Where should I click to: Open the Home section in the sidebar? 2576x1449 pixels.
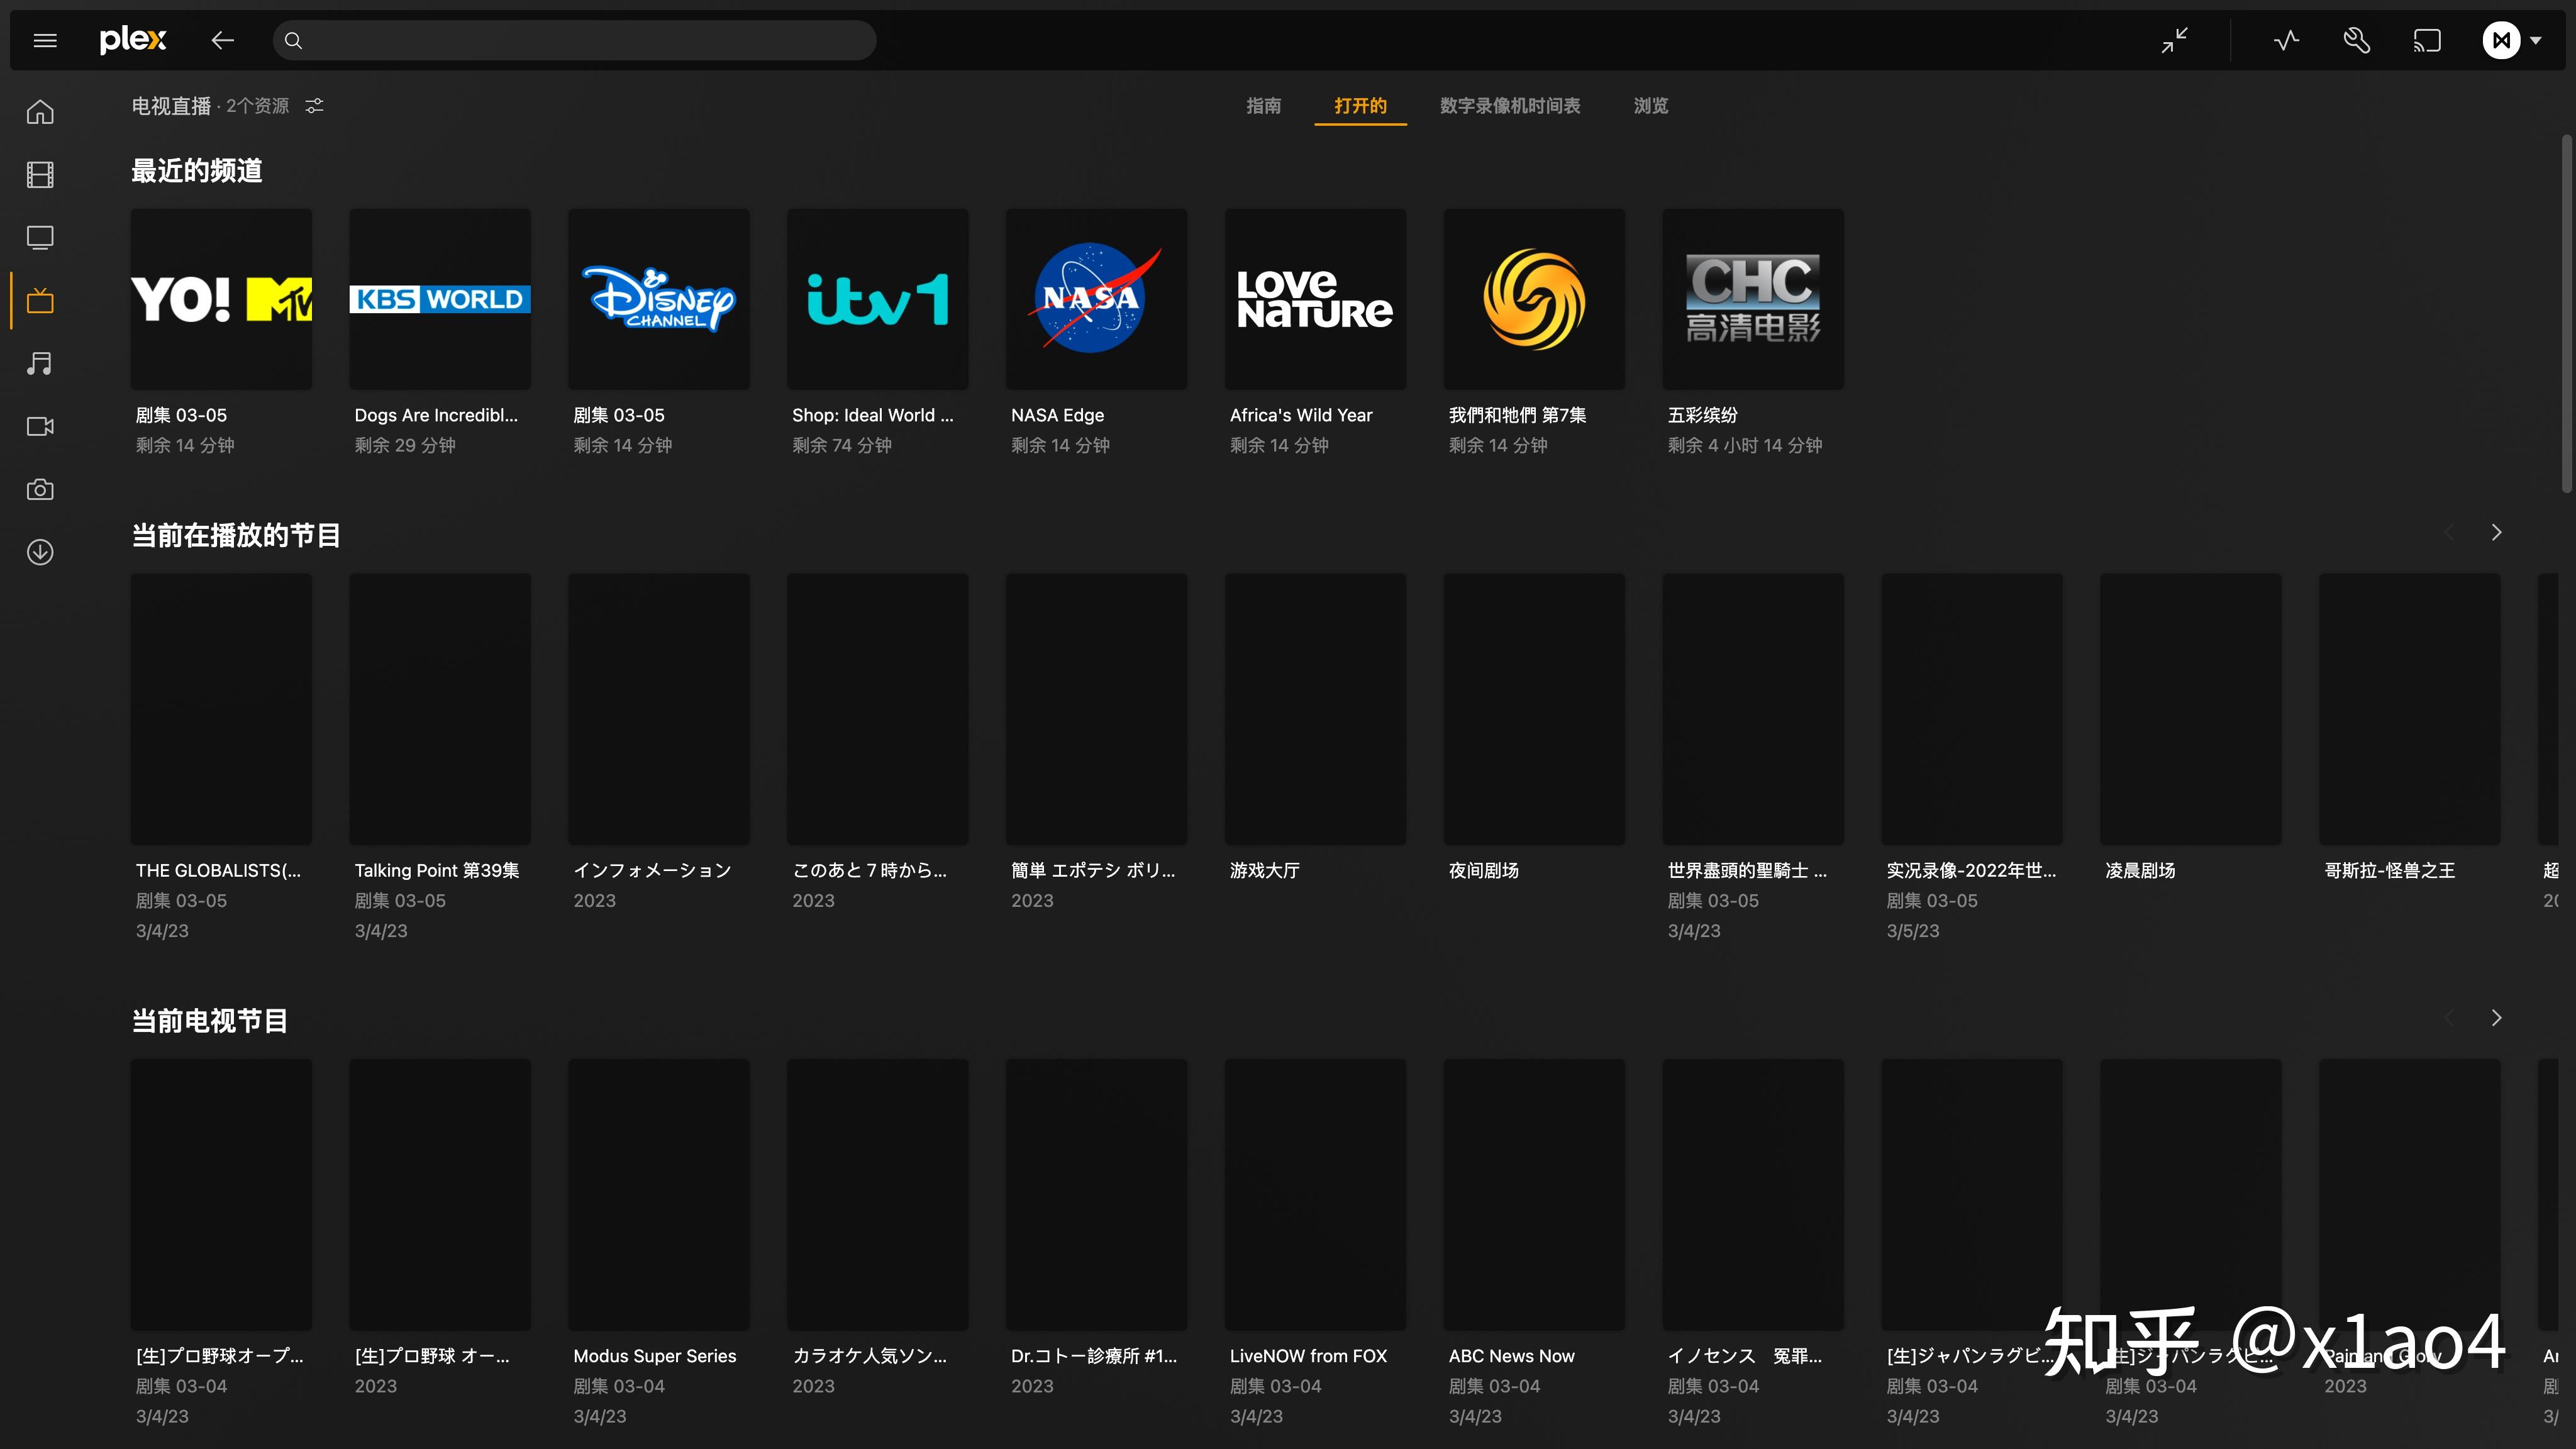click(x=40, y=111)
